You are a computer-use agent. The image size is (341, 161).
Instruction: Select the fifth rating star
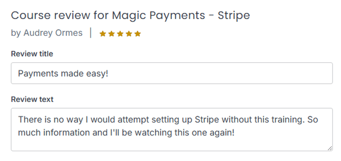click(x=138, y=34)
